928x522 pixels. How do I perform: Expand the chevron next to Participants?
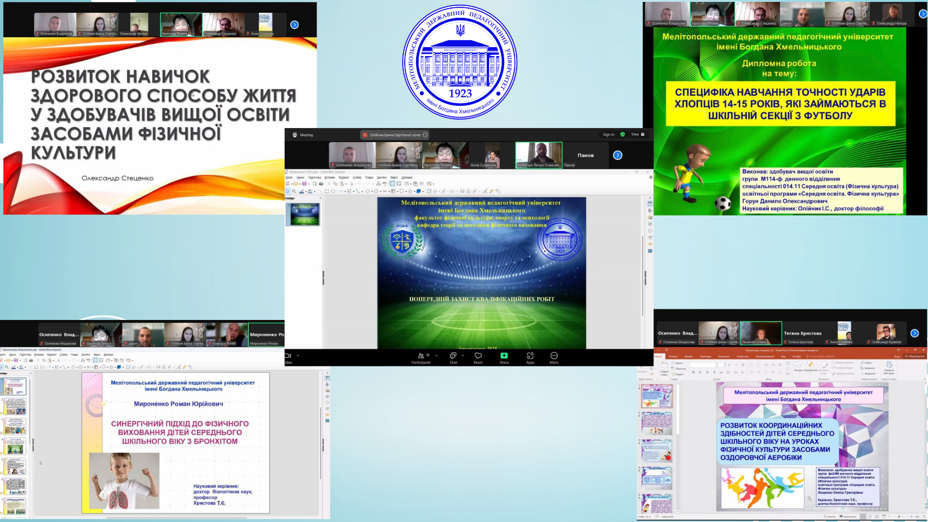pos(436,355)
